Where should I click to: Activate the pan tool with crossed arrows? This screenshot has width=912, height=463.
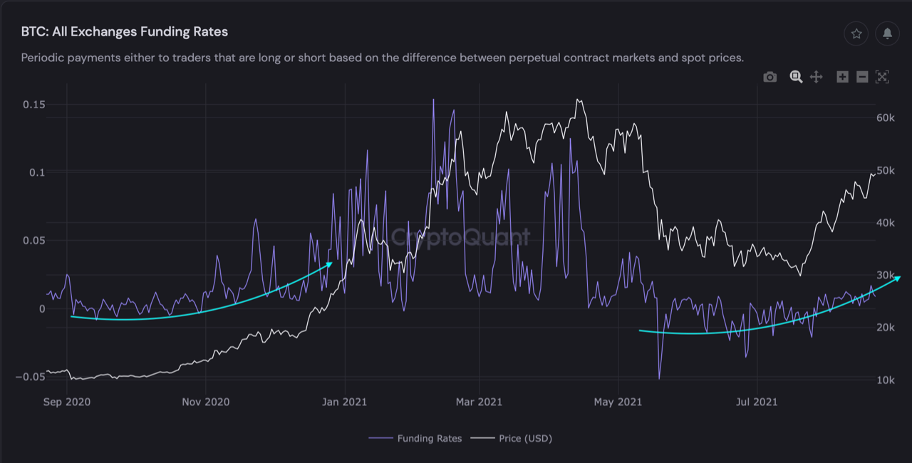coord(817,77)
